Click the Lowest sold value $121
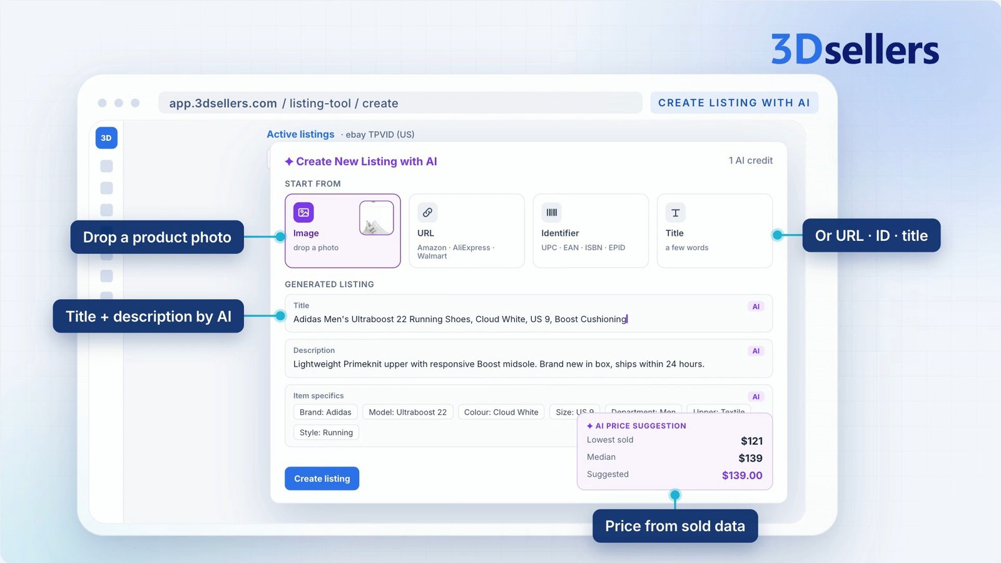The width and height of the screenshot is (1001, 563). click(751, 441)
